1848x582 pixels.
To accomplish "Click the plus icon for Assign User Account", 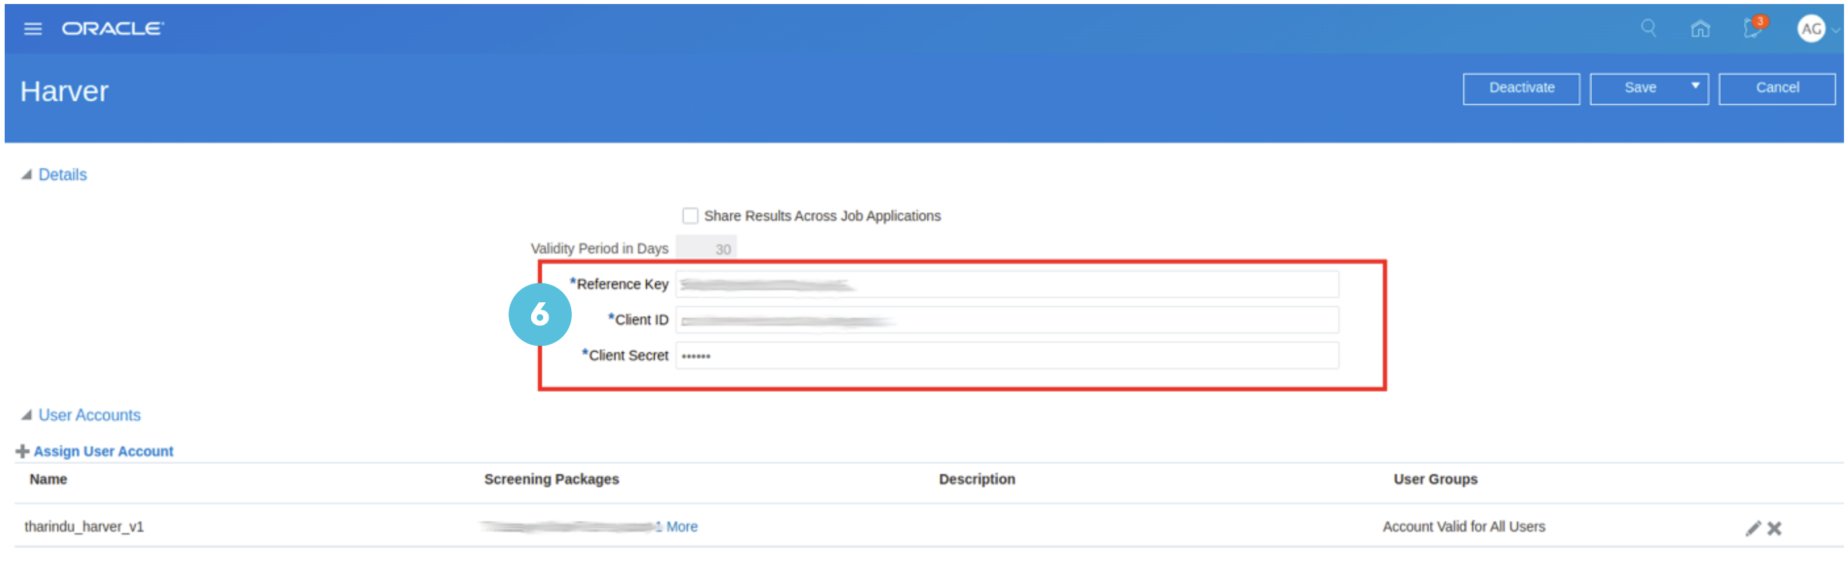I will 22,452.
